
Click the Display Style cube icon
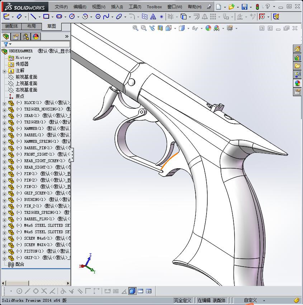(x=182, y=28)
